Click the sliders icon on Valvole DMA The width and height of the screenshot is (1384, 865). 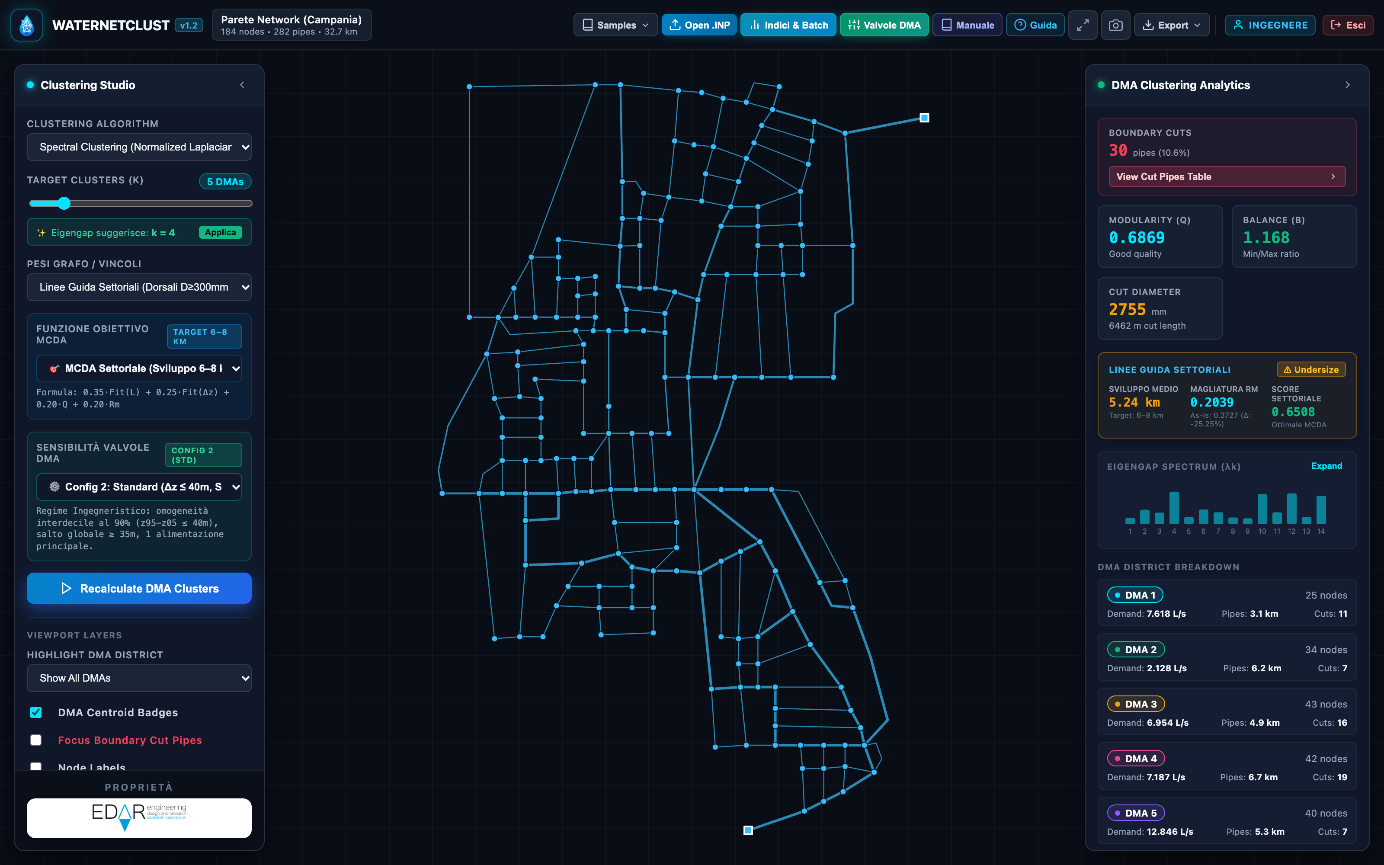click(854, 25)
